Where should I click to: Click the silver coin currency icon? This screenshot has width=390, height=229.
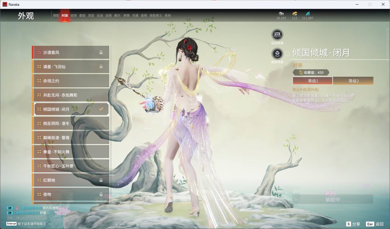[x=281, y=13]
